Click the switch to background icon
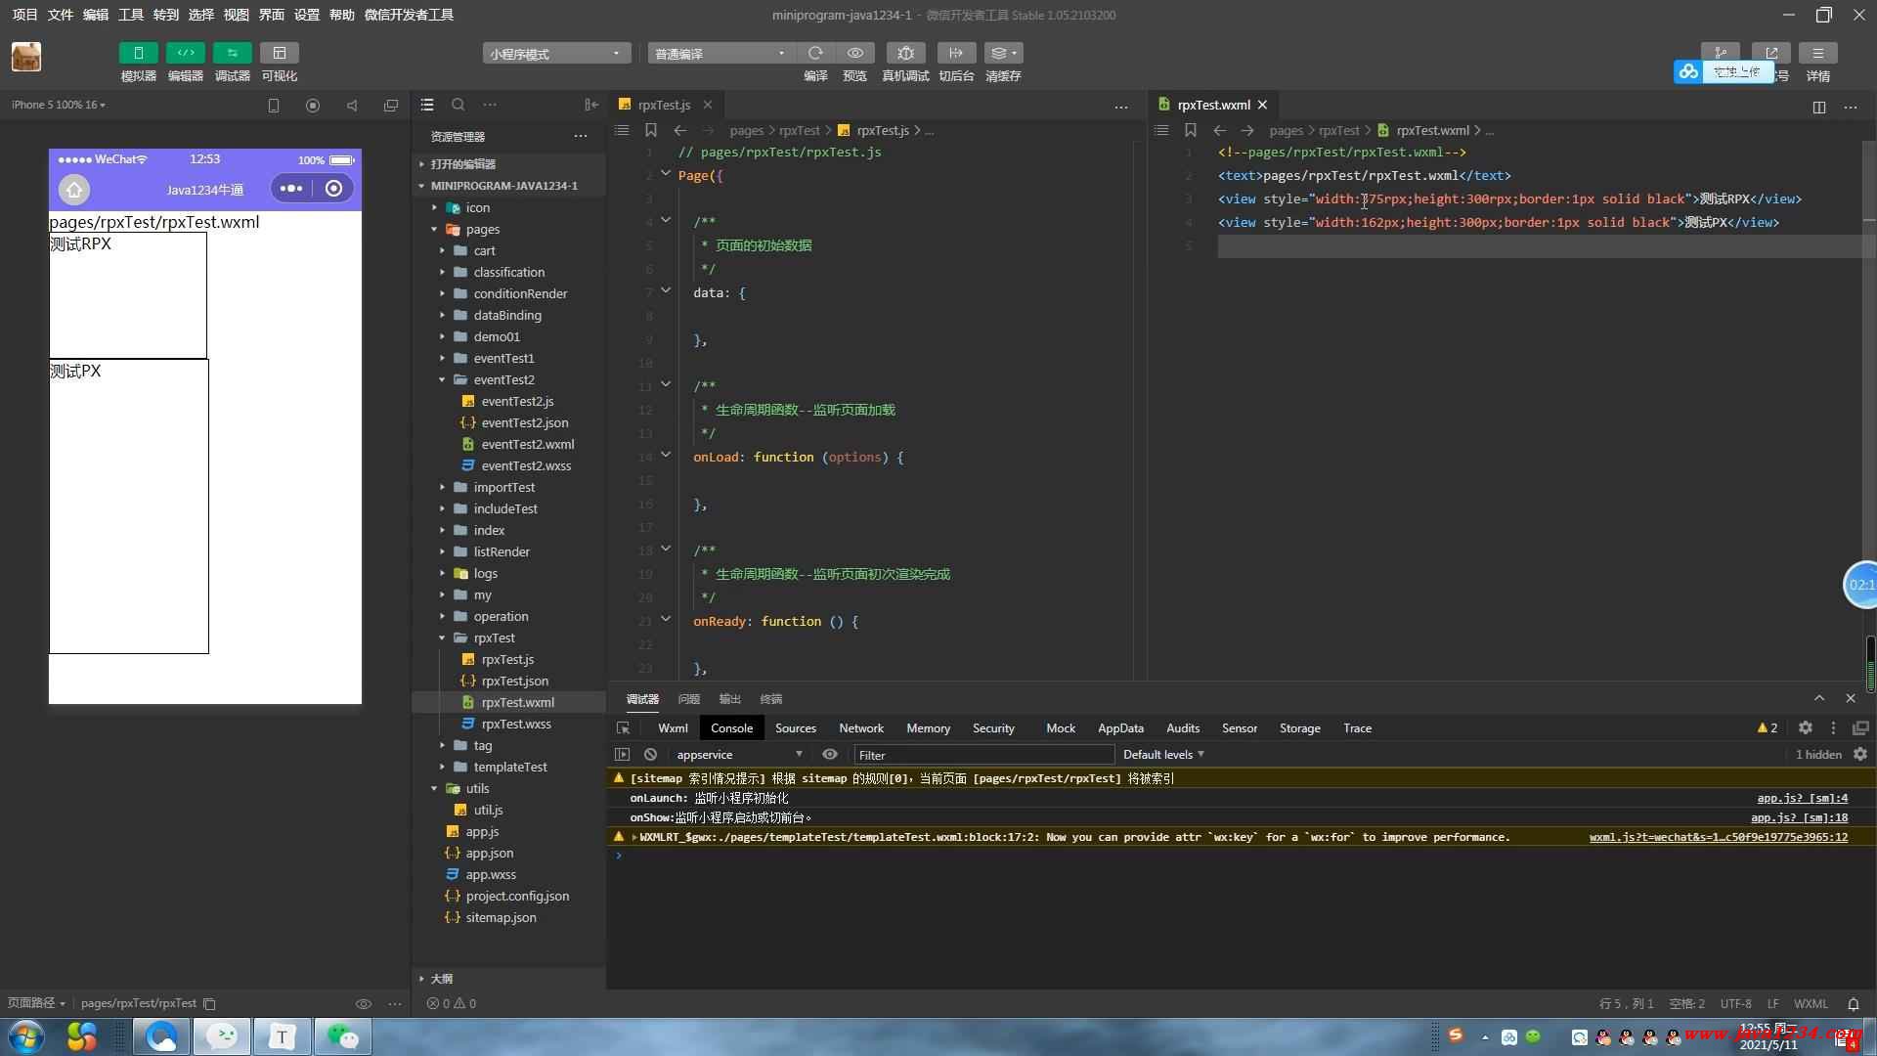This screenshot has height=1056, width=1877. (x=956, y=53)
